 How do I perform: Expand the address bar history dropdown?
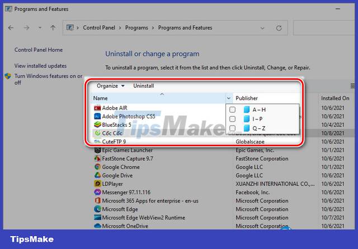point(262,28)
